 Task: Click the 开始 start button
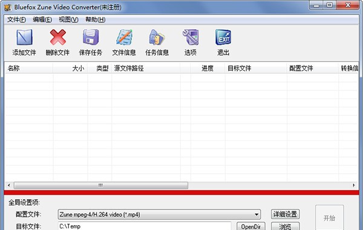329,217
